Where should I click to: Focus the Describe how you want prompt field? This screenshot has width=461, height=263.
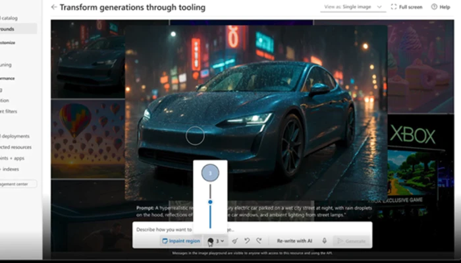pos(252,229)
